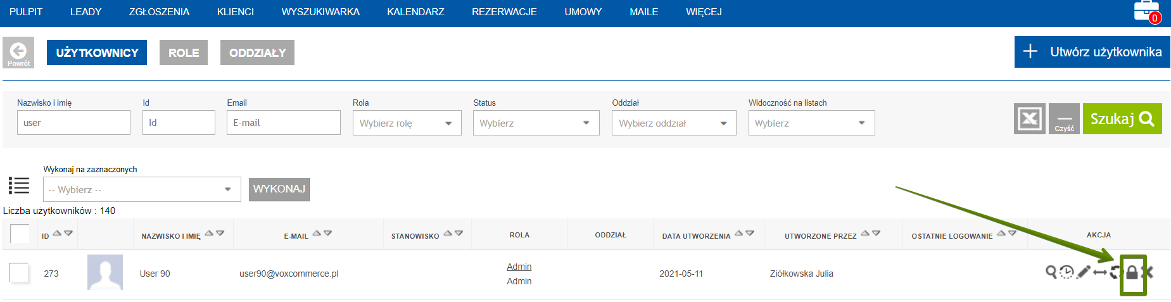Sort Stanowisko column ascending

[x=448, y=234]
